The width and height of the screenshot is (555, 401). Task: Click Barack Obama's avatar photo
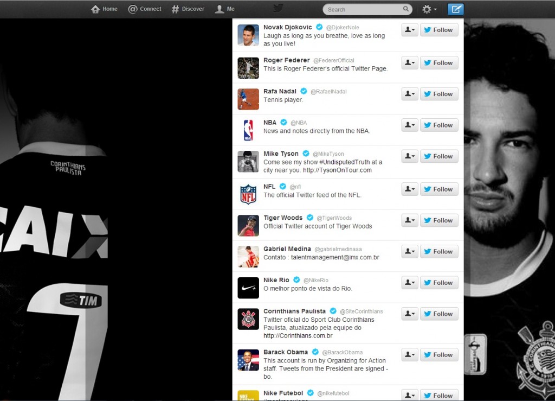coord(248,360)
